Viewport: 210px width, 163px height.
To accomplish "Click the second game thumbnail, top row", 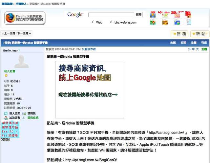I will [165, 15].
